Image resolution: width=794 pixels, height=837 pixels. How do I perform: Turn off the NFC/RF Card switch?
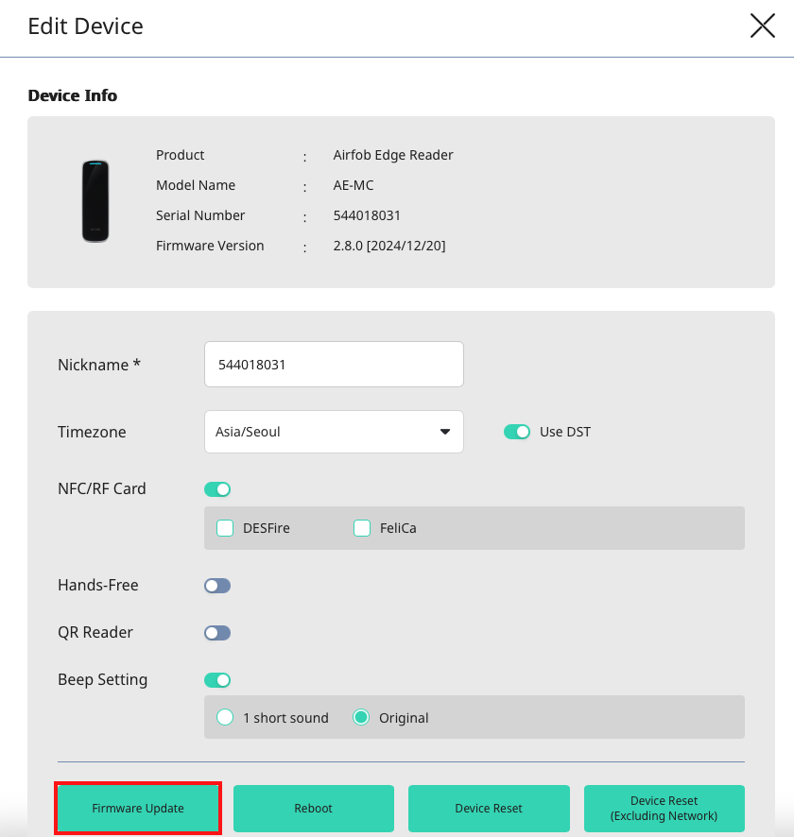click(217, 489)
